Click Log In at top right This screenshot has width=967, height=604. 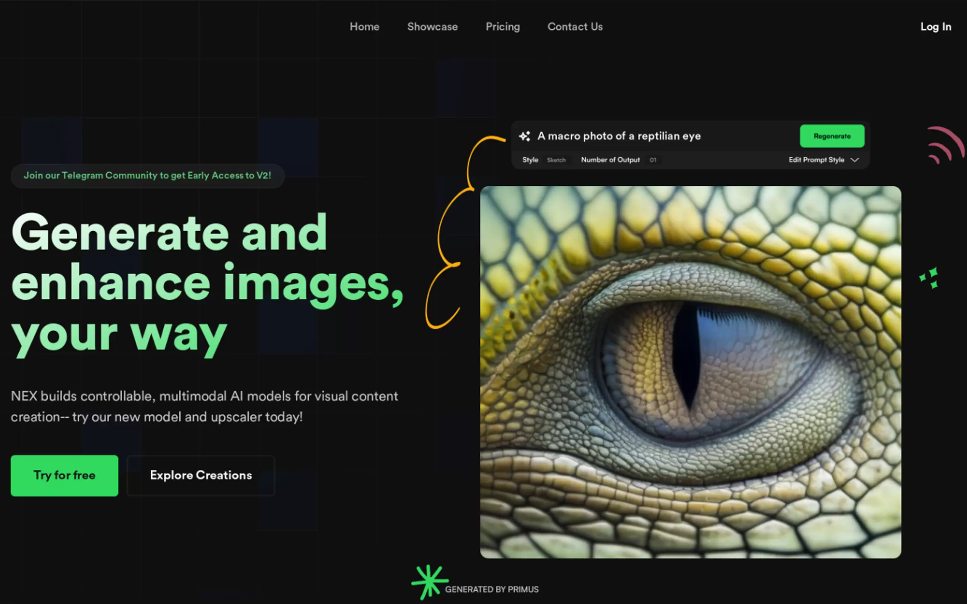pos(935,27)
